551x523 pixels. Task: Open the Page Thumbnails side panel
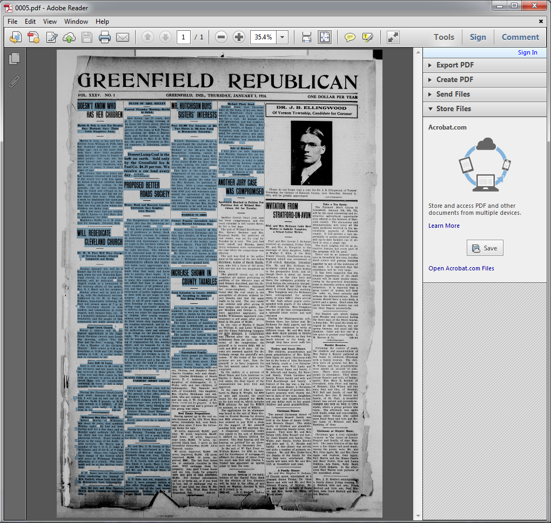point(14,58)
